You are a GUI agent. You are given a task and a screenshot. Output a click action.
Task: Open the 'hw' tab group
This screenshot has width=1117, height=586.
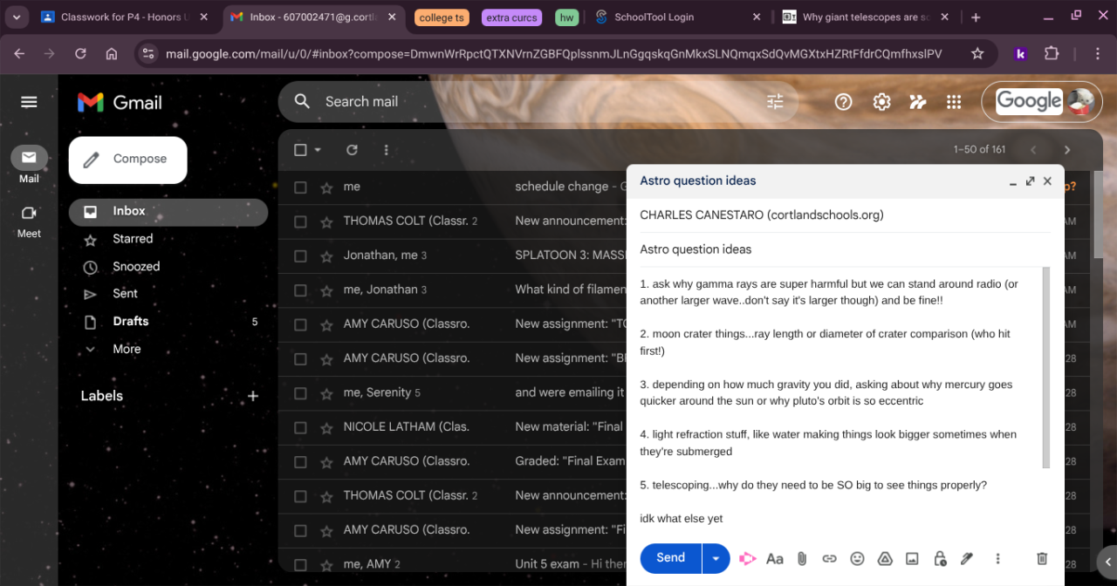point(567,17)
